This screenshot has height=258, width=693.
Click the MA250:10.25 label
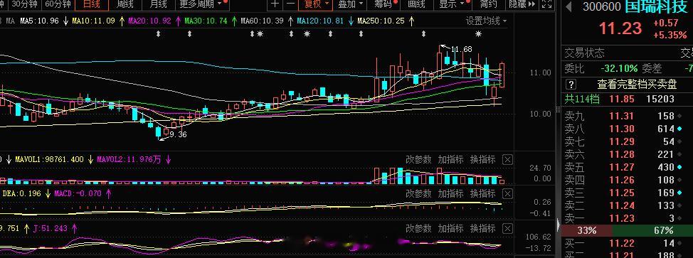pos(381,21)
